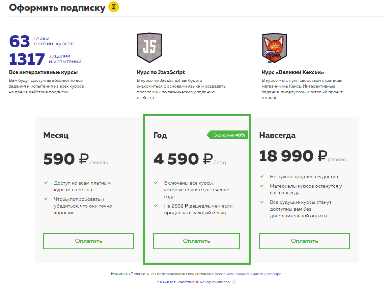Click the small icon after «счастливый набор символов»

(234, 282)
